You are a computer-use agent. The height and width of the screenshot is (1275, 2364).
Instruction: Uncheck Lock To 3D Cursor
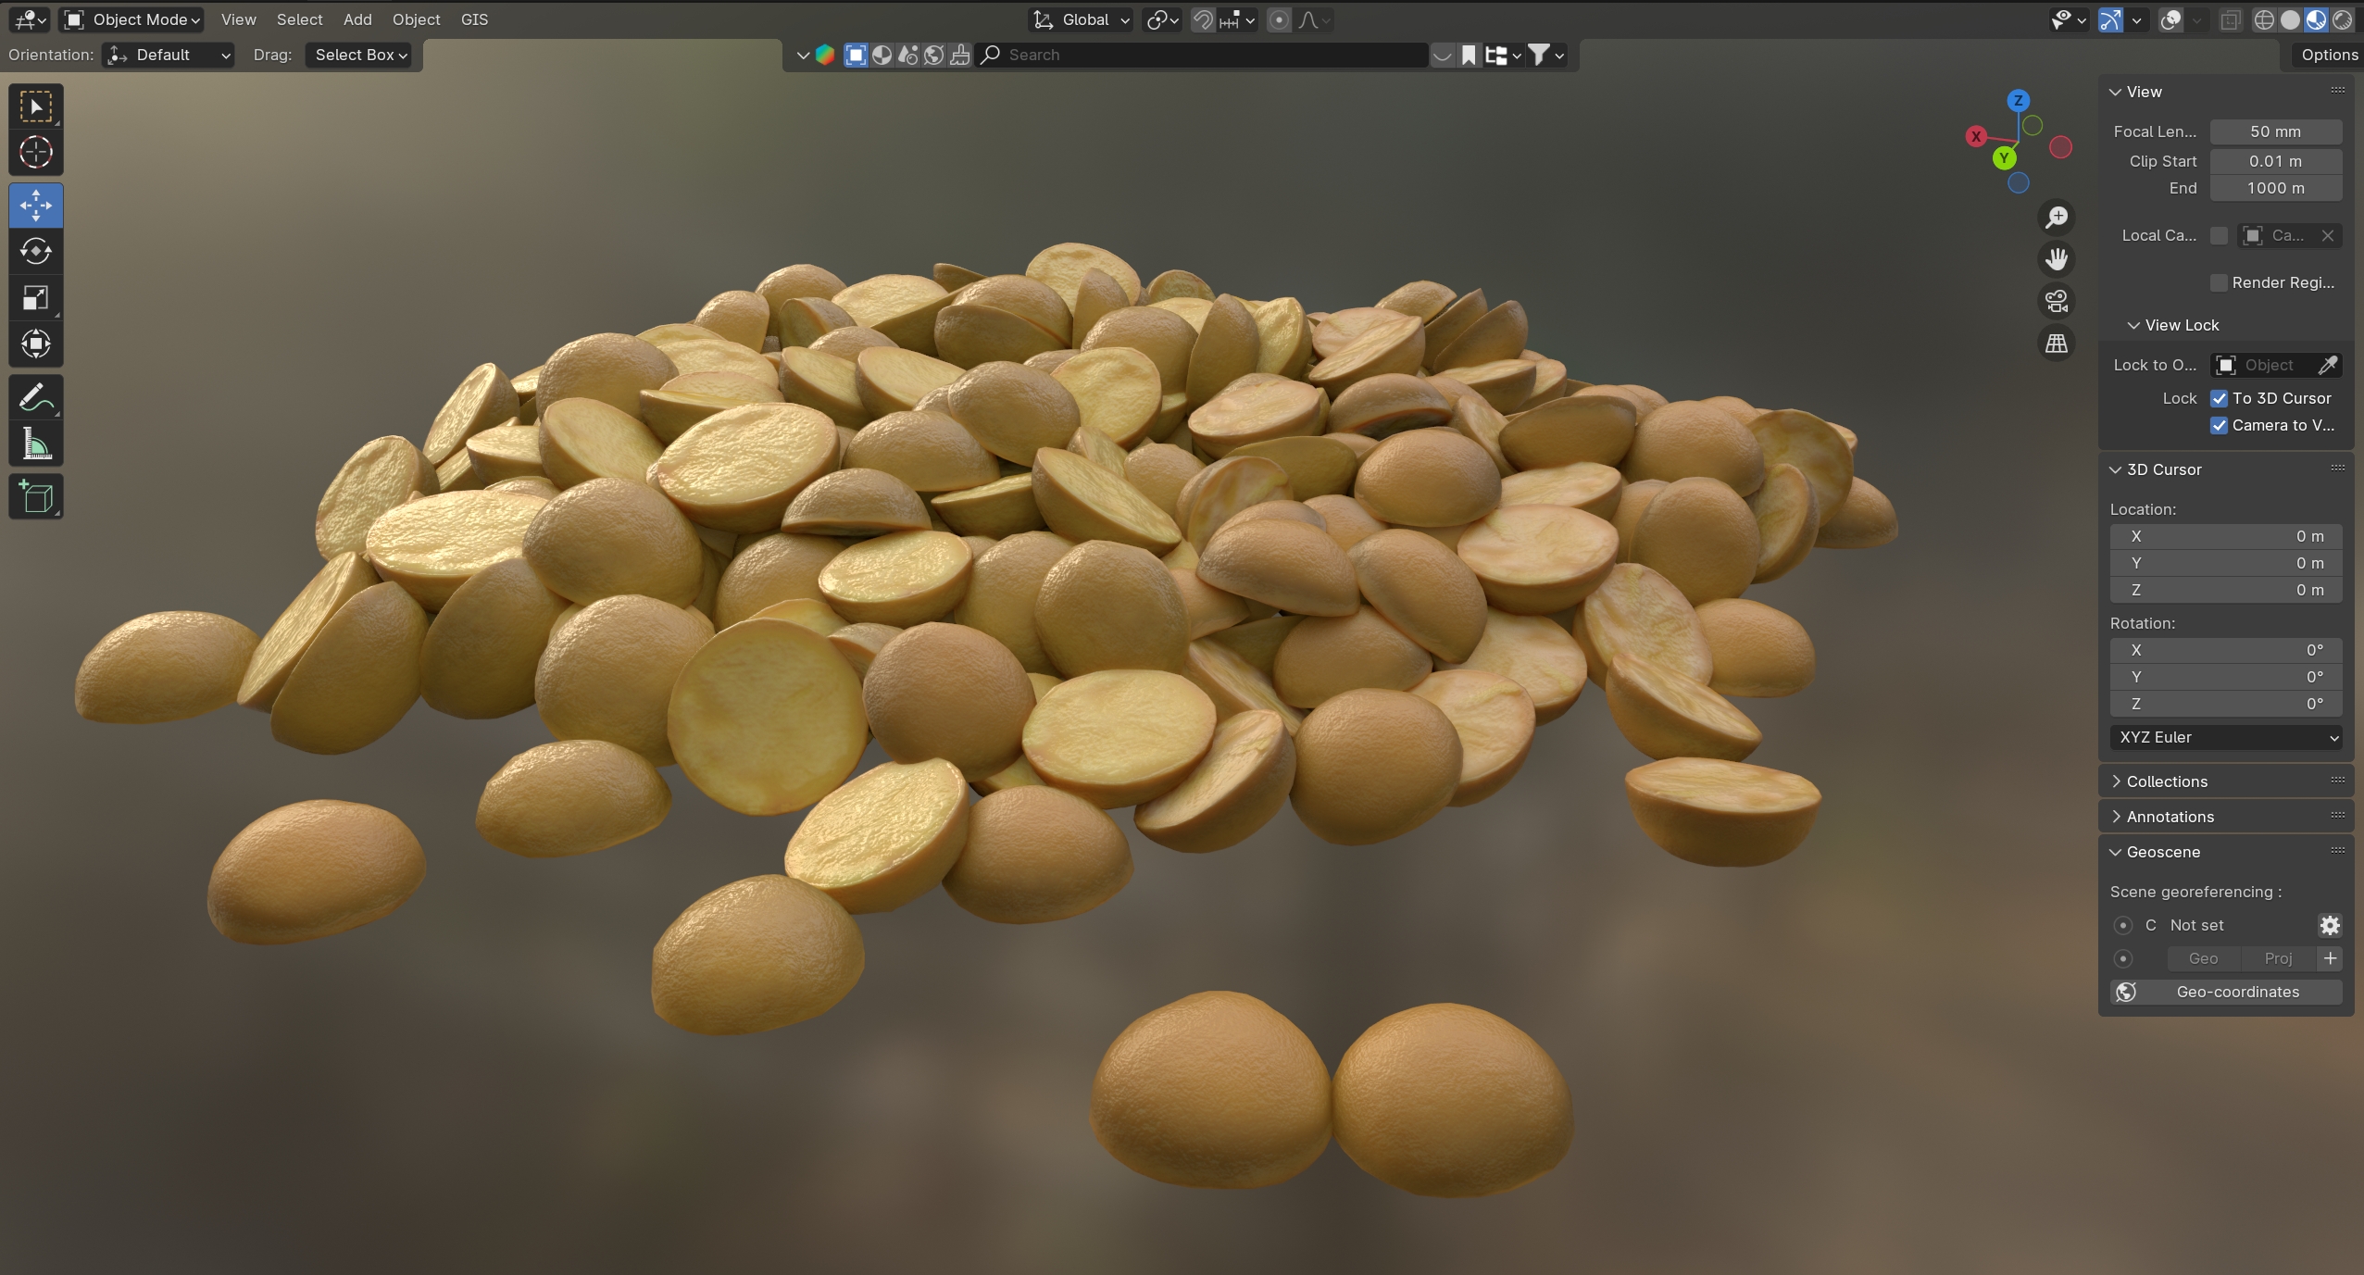click(2219, 398)
